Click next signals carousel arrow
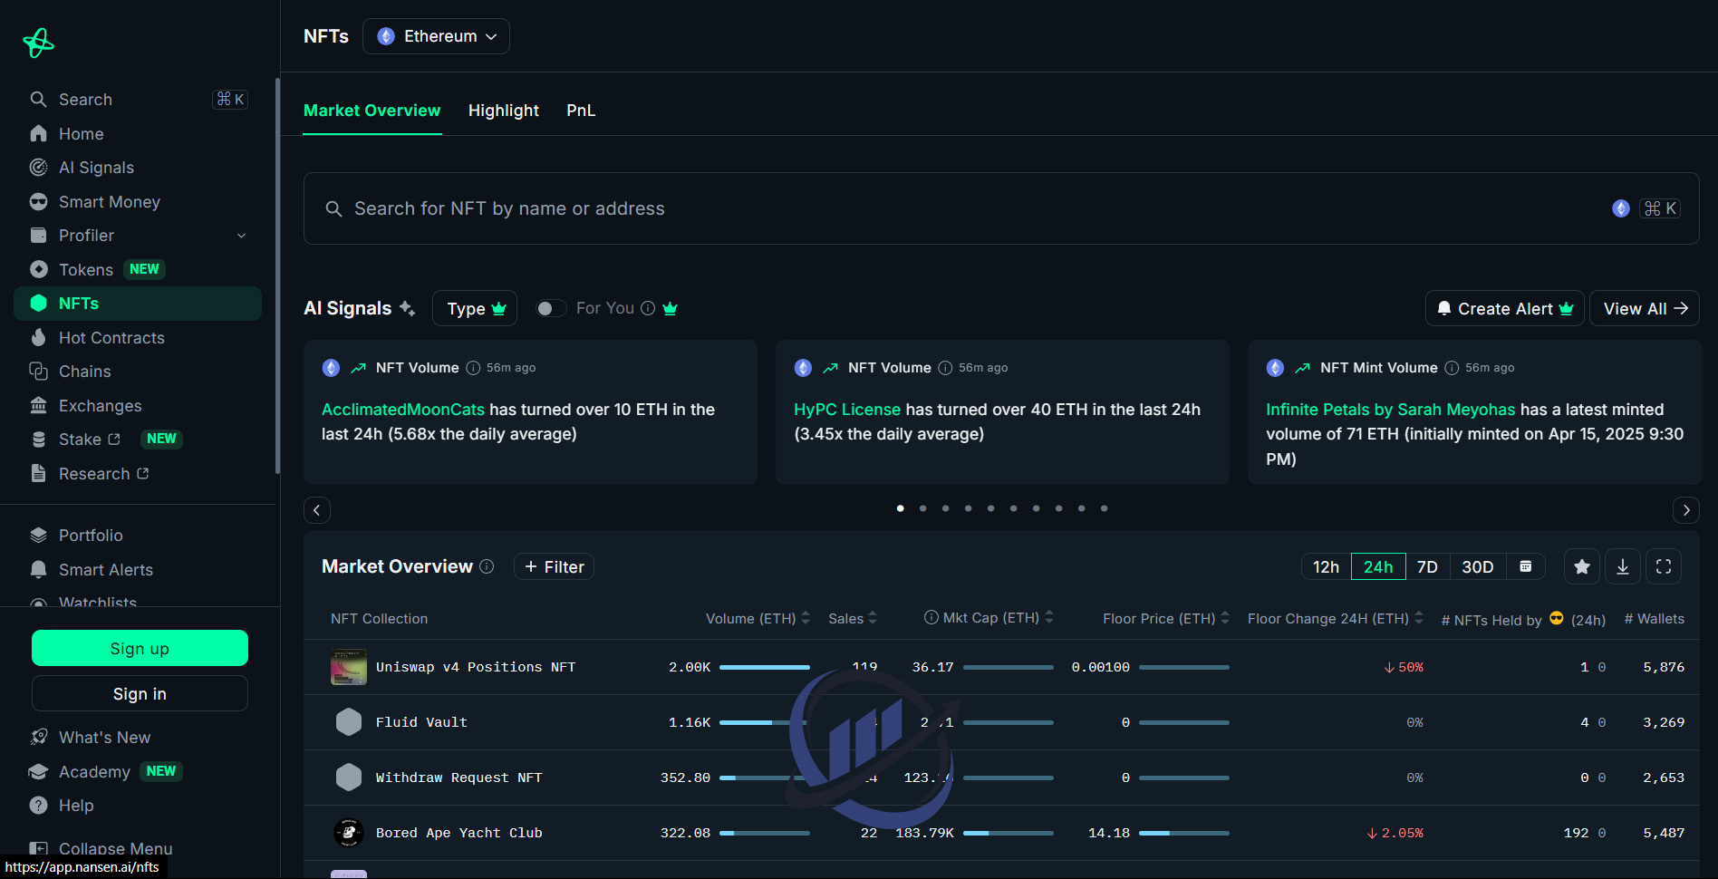Screen dimensions: 1718x879 [x=1686, y=510]
